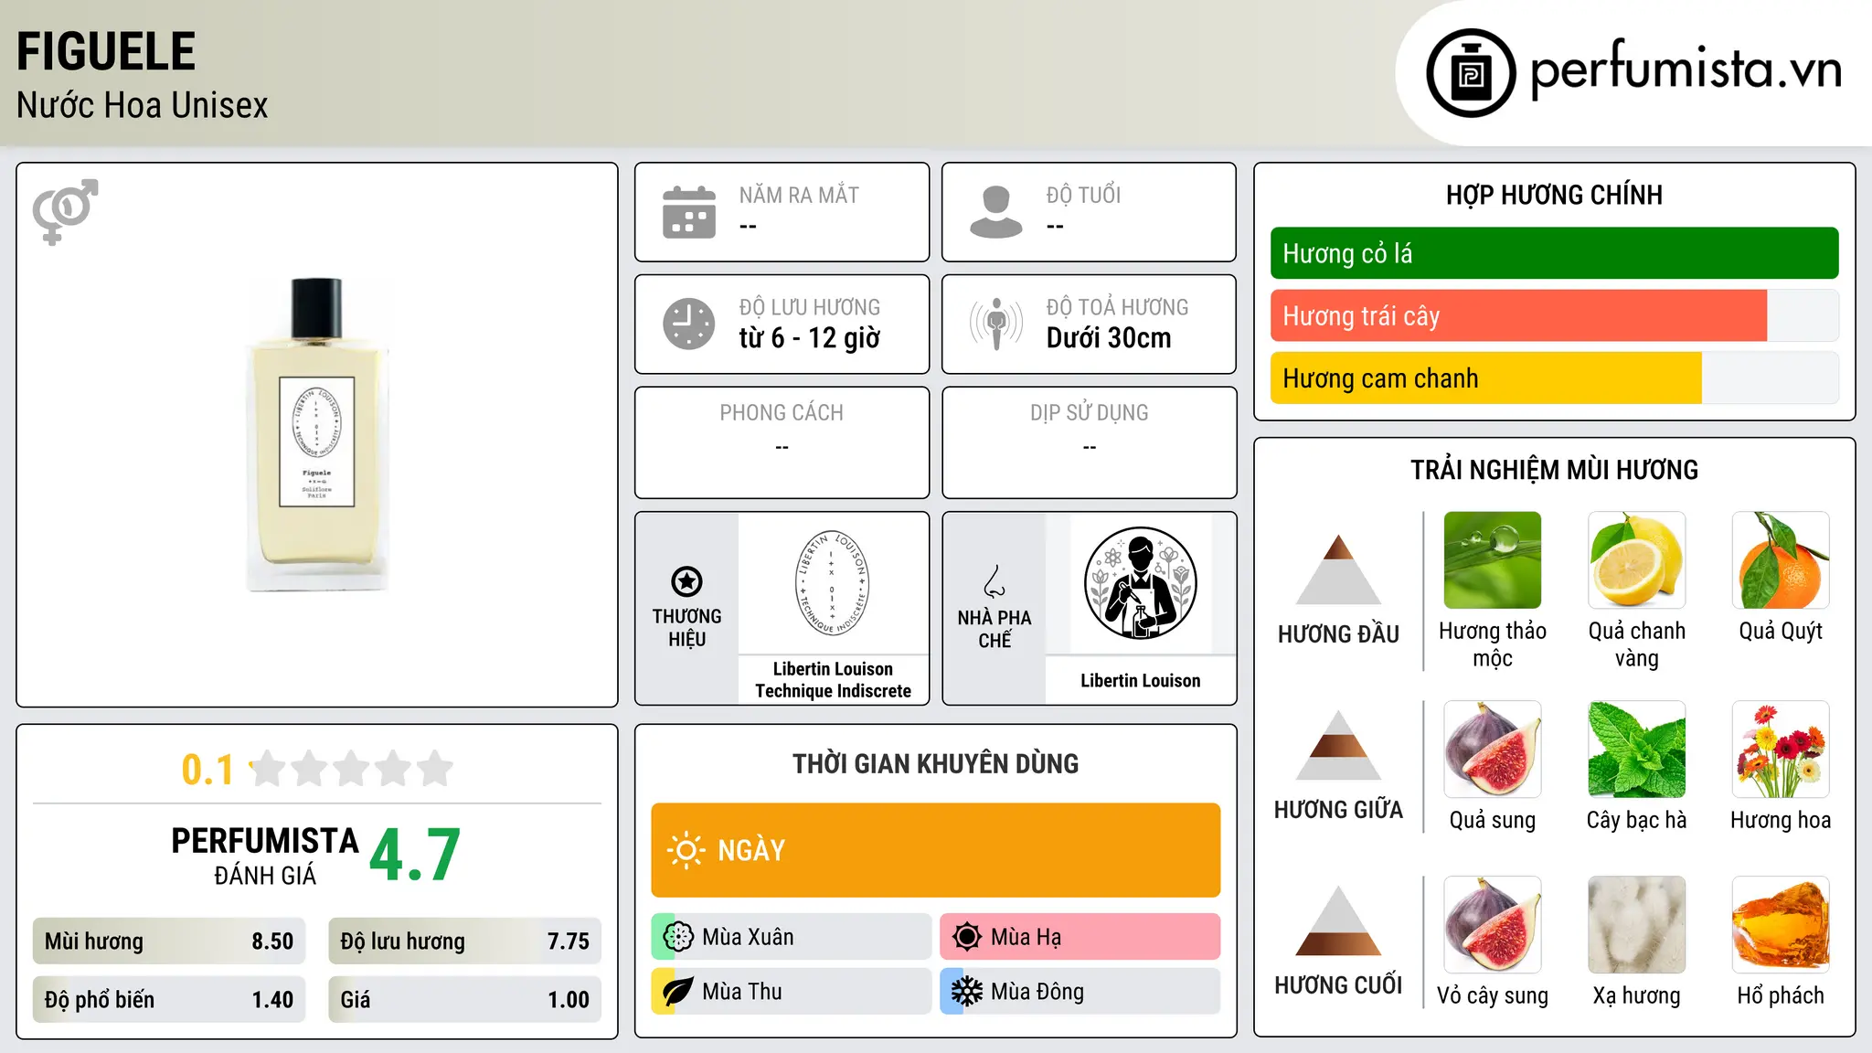
Task: Click the 'từ 6 - 12 giờ' longevity value
Action: tap(809, 338)
